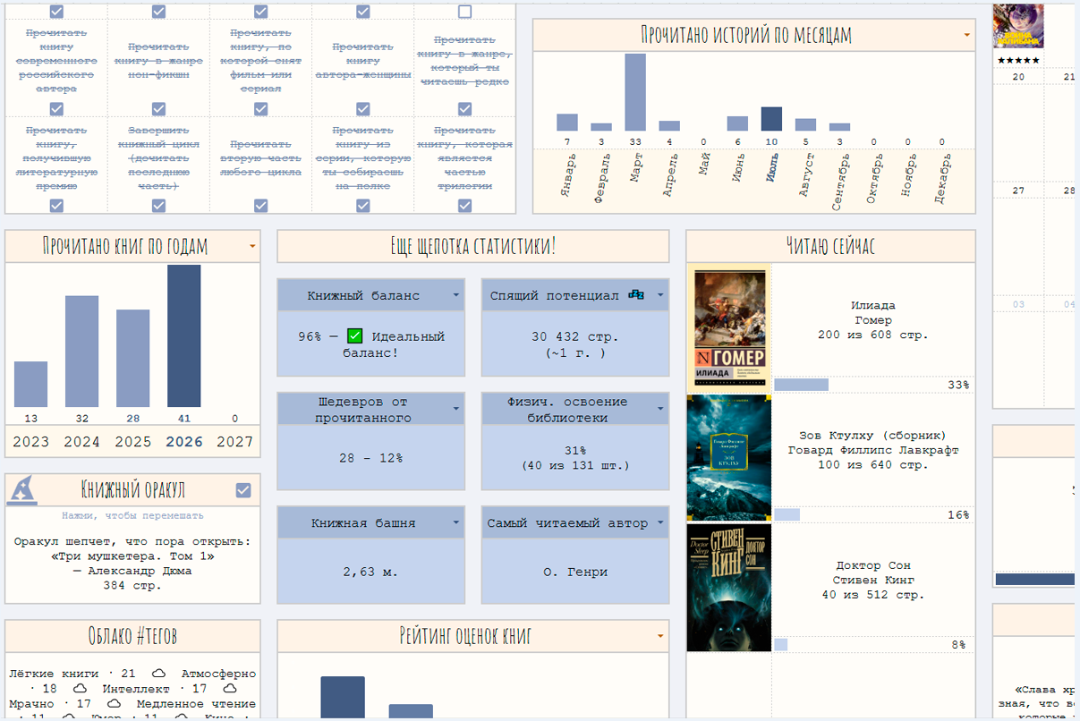Click 'Нажми, чтобы перемешать' to shuffle the oracle
The image size is (1080, 721).
132,515
